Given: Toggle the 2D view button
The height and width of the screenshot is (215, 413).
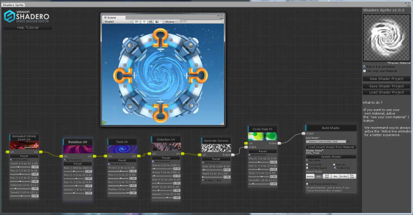Looking at the screenshot, I should pyautogui.click(x=136, y=22).
